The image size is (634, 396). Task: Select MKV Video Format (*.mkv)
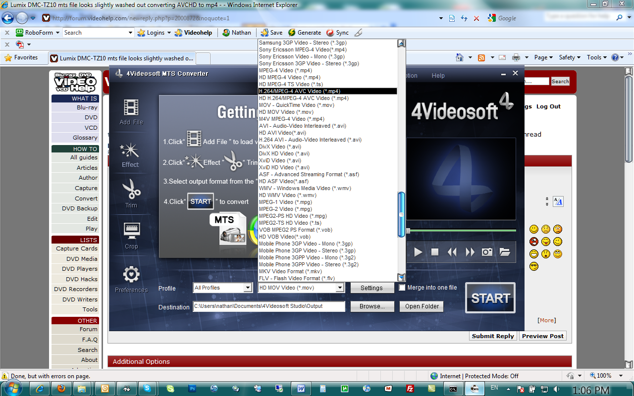click(x=327, y=271)
